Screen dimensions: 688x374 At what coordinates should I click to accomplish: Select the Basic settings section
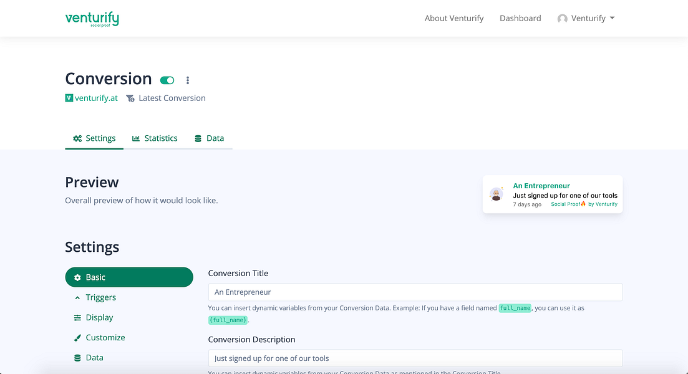click(129, 277)
